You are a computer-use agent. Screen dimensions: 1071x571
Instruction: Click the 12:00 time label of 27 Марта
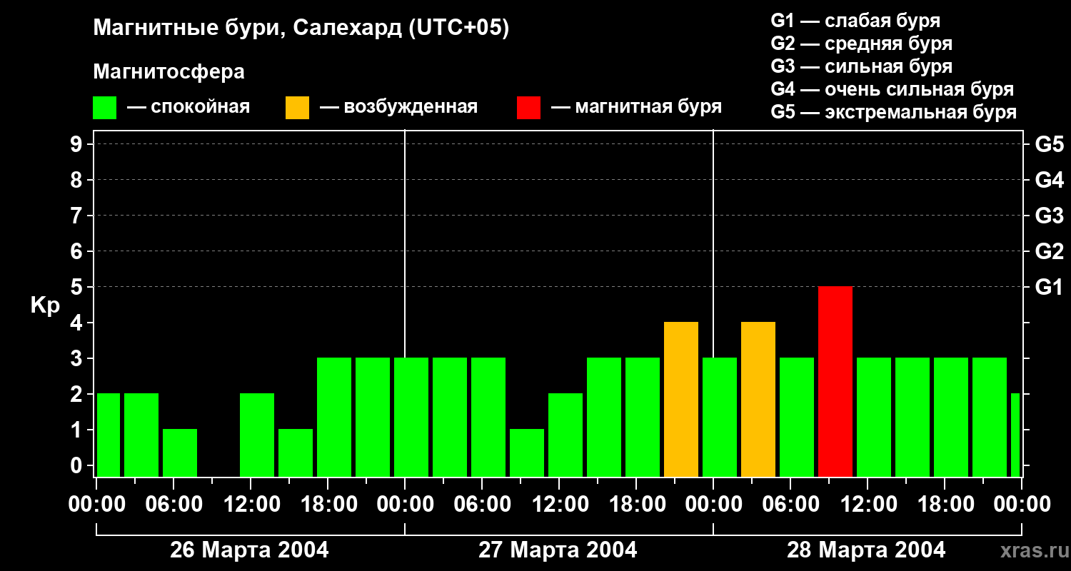point(559,504)
